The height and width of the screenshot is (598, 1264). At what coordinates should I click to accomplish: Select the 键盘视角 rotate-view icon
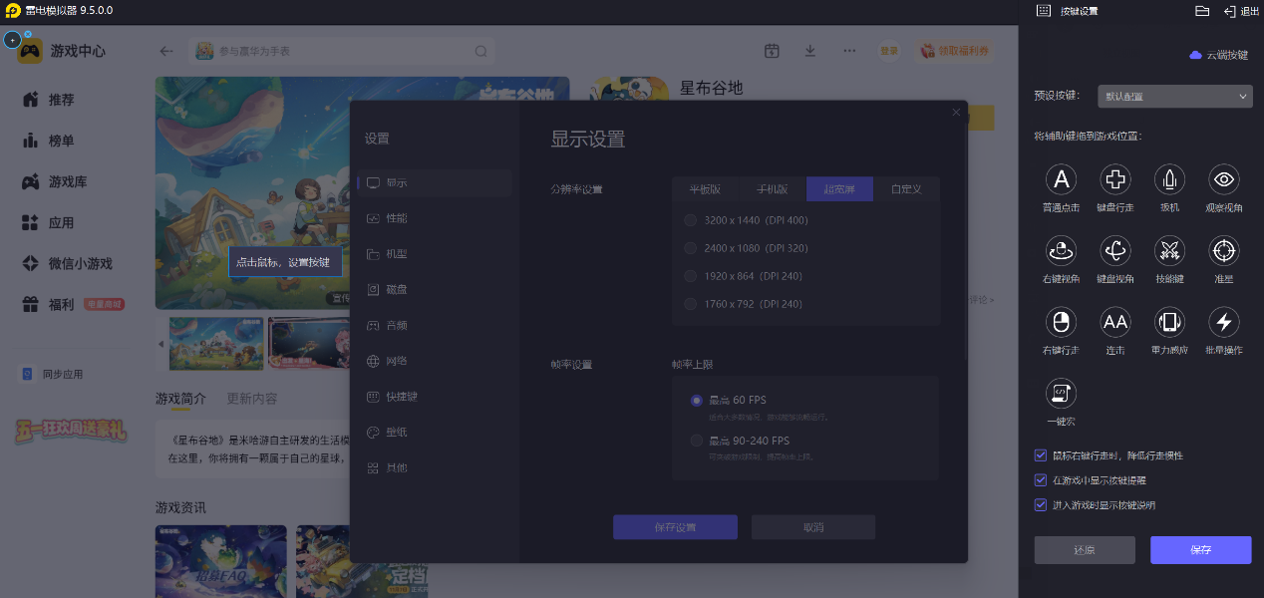coord(1114,250)
